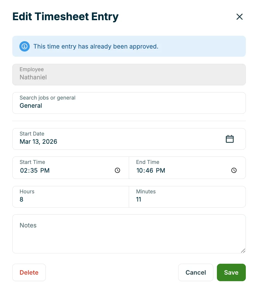Image resolution: width=257 pixels, height=294 pixels.
Task: Click the Mar 13, 2026 date text
Action: click(38, 142)
